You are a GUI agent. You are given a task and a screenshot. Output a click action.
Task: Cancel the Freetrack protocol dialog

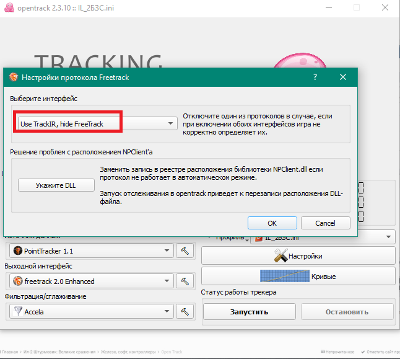325,223
